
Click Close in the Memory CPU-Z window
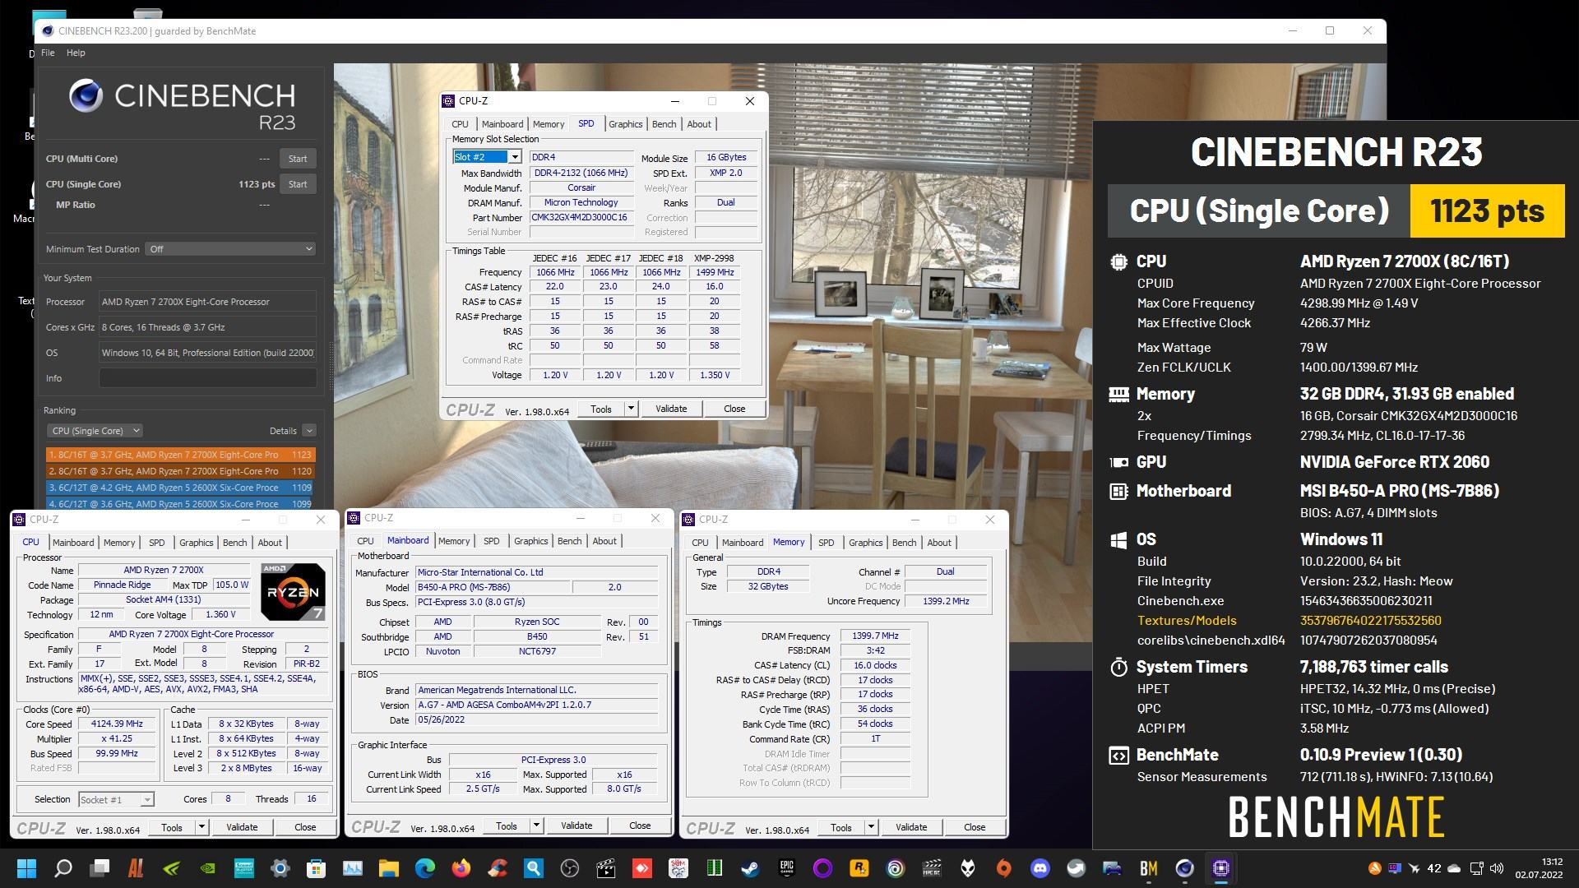pos(975,827)
